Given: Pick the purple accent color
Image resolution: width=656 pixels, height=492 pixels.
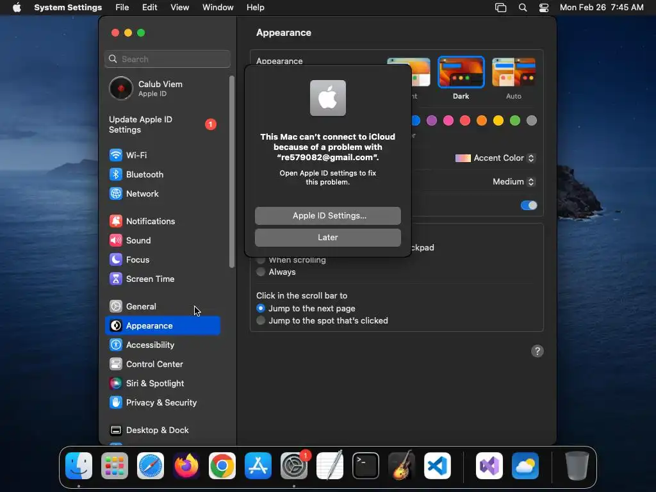Looking at the screenshot, I should (x=432, y=121).
